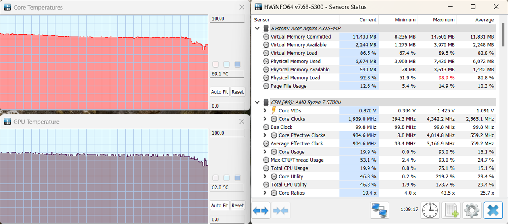
Task: Click light blue swatch in Core Temperatures
Action: point(227,64)
